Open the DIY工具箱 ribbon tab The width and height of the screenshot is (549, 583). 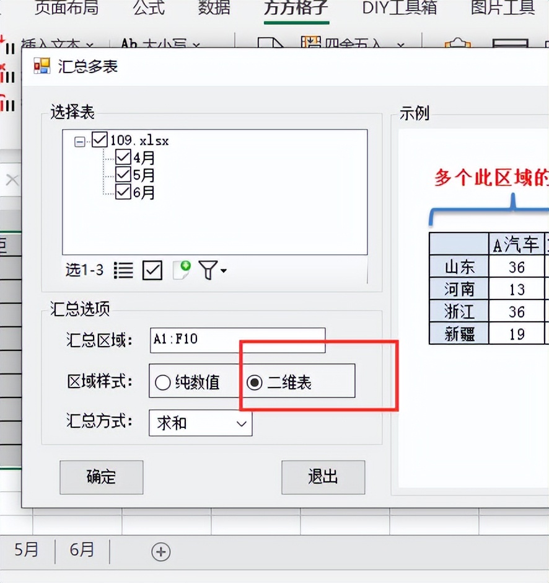(399, 8)
